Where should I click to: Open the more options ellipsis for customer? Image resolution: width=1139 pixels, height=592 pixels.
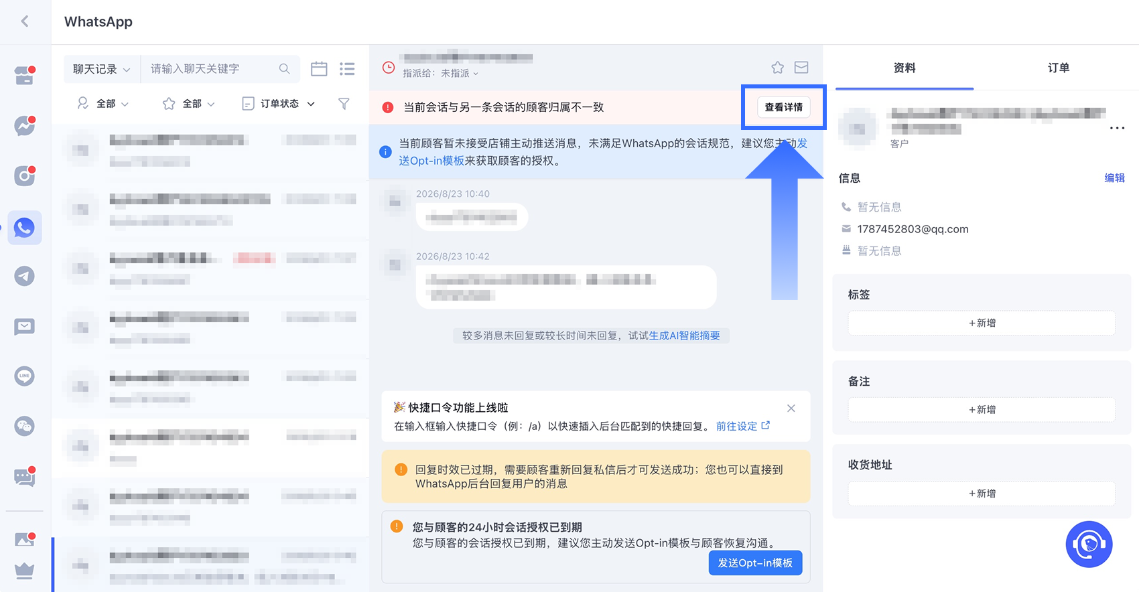click(1117, 128)
